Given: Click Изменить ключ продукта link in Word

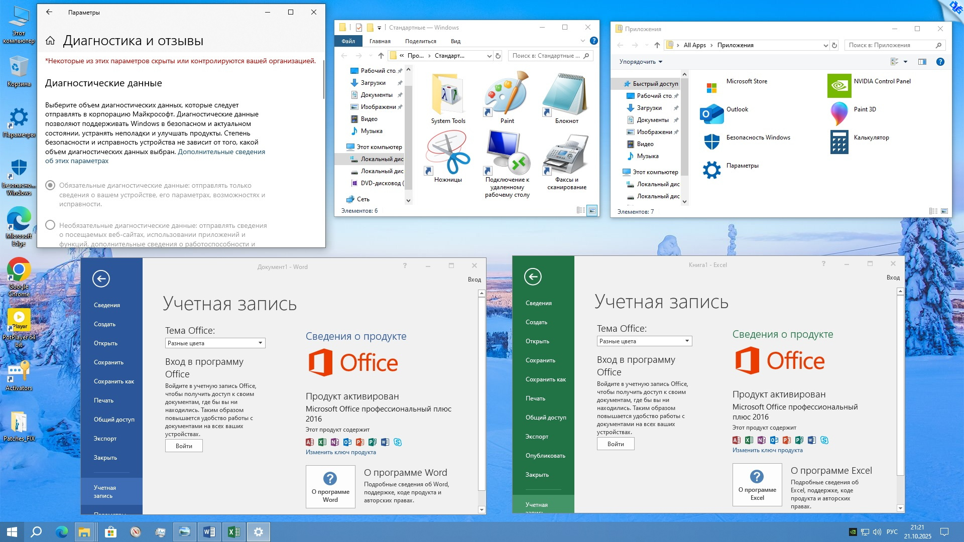Looking at the screenshot, I should [340, 452].
